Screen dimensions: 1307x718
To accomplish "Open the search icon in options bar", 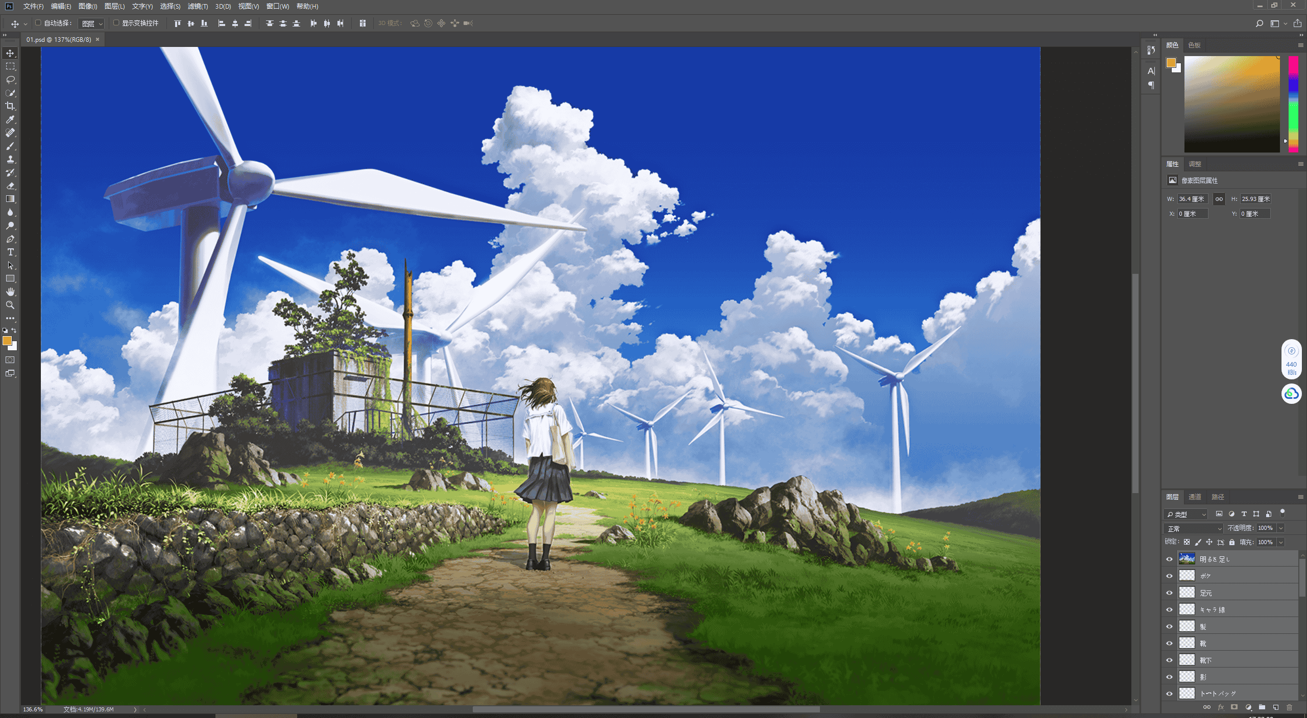I will coord(1260,23).
